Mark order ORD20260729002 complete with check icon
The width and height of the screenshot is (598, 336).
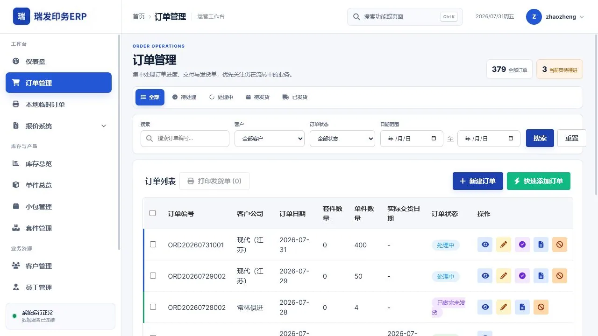[522, 276]
